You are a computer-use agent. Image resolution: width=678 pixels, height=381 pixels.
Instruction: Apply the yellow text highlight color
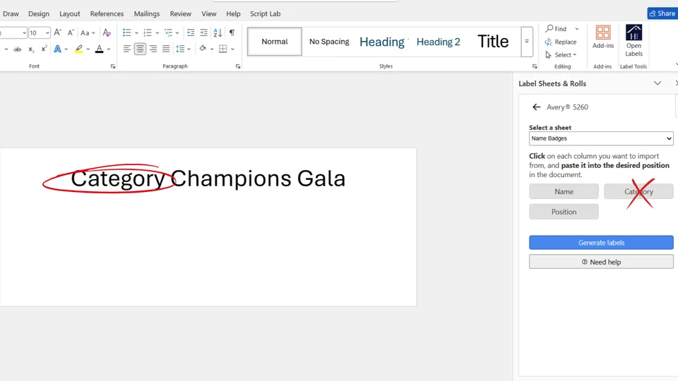coord(78,49)
